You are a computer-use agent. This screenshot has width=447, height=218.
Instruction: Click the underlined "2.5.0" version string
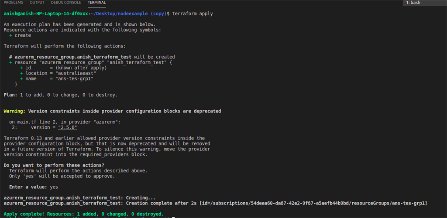(x=68, y=127)
